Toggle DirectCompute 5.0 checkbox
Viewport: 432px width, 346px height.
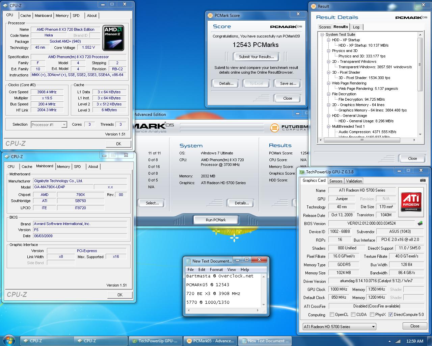click(x=390, y=315)
